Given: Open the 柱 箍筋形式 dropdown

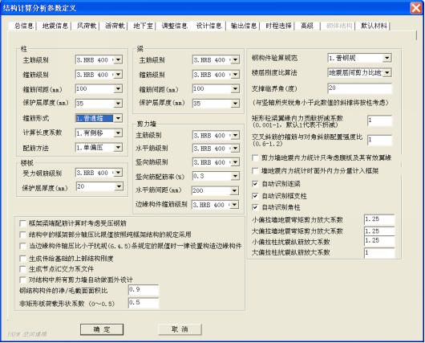Looking at the screenshot, I should tap(118, 118).
